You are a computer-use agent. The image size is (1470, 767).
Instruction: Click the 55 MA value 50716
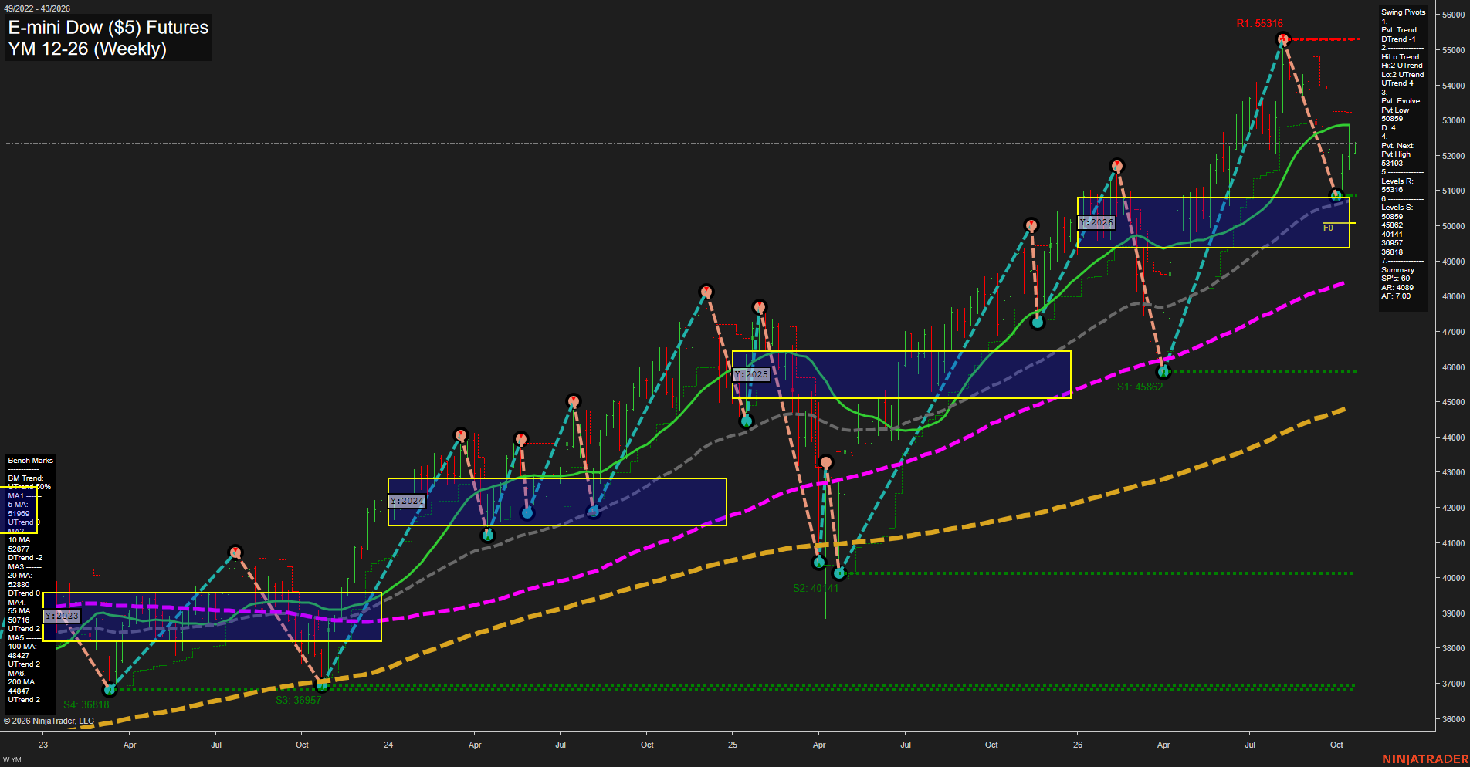(19, 620)
